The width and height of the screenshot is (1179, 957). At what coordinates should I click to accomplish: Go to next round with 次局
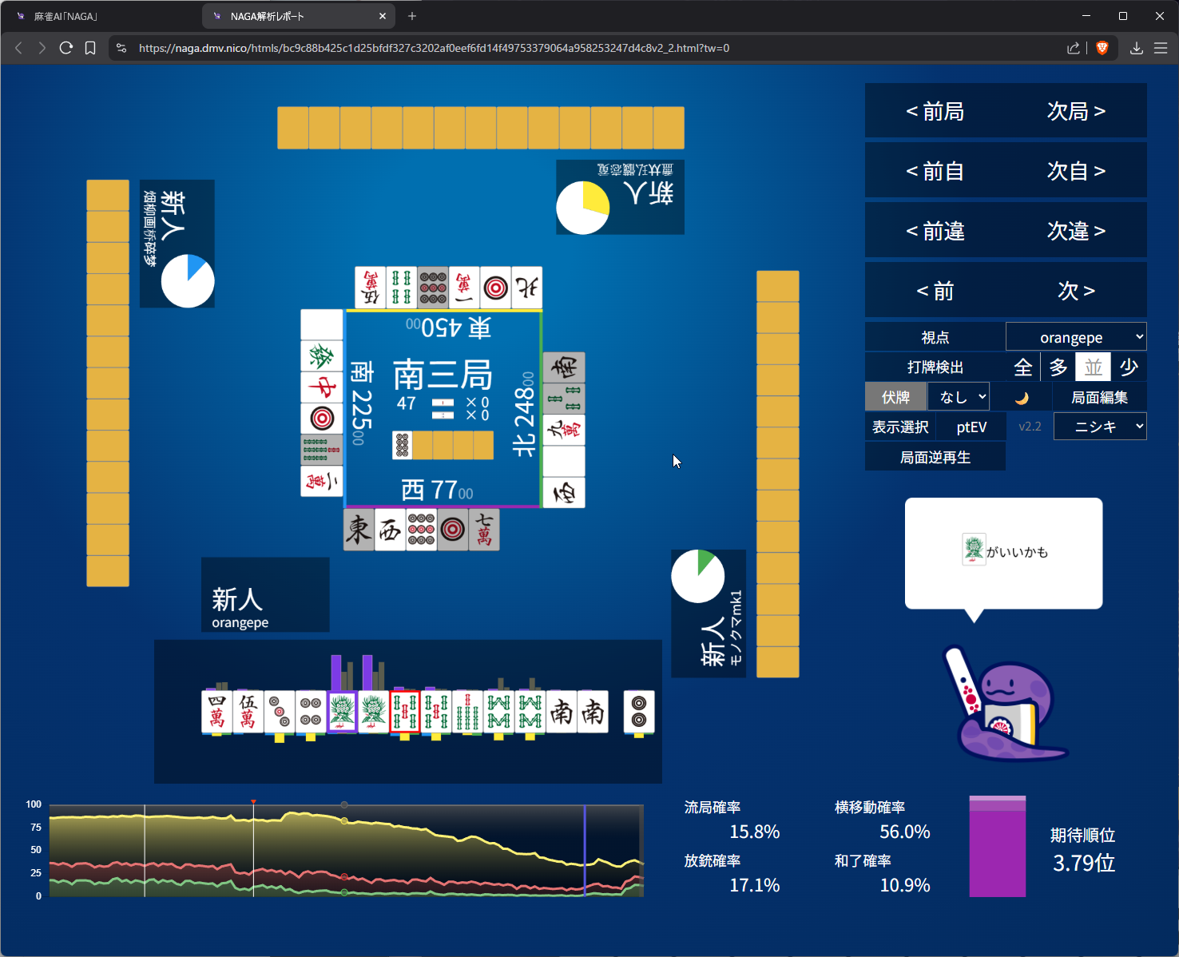1075,111
